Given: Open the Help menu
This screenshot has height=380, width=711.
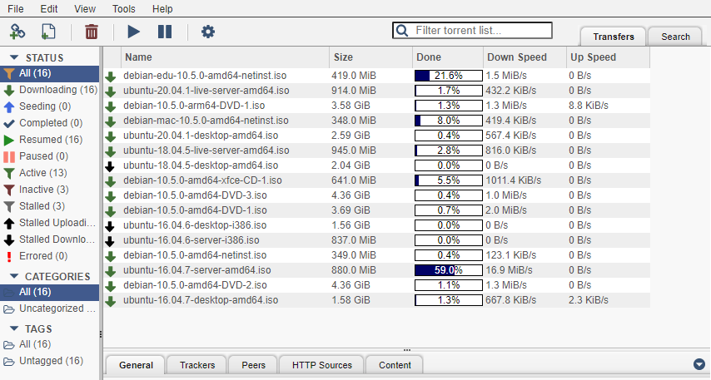Looking at the screenshot, I should point(162,9).
